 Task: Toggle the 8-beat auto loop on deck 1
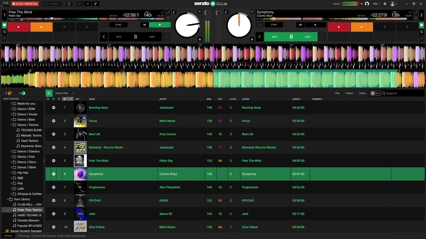pyautogui.click(x=135, y=37)
